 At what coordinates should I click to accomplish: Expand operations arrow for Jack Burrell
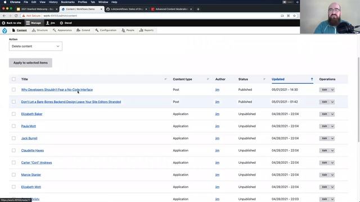click(x=332, y=139)
